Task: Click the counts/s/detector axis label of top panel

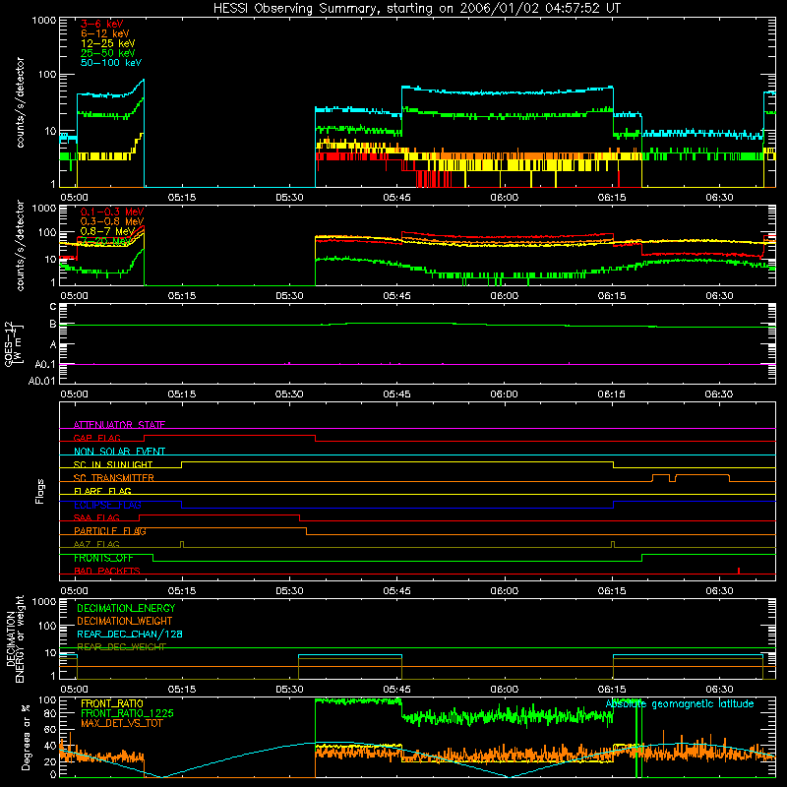Action: pyautogui.click(x=20, y=102)
